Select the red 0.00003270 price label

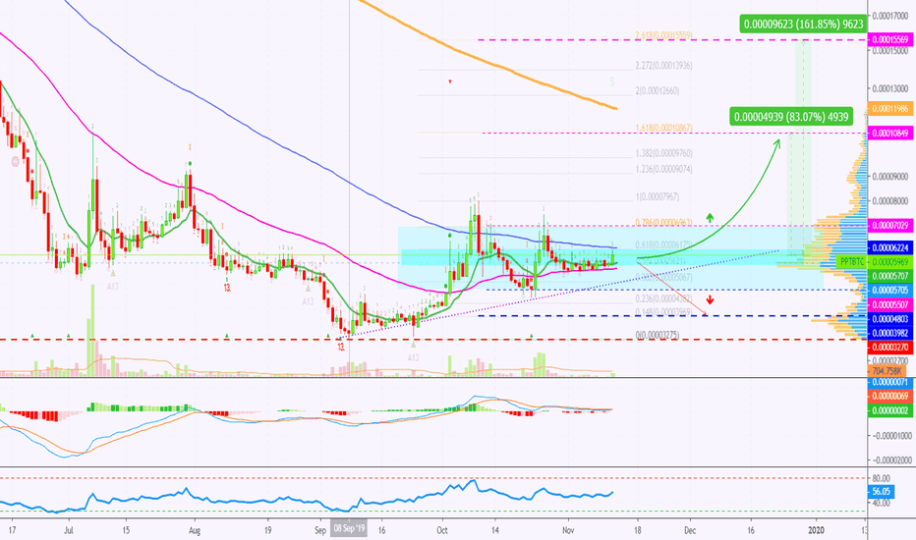[x=890, y=348]
